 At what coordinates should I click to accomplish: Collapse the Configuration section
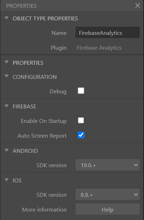[6, 76]
